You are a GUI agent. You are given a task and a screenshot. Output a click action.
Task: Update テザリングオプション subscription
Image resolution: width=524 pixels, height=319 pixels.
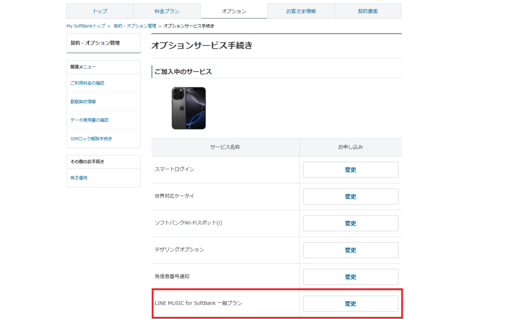click(x=351, y=250)
